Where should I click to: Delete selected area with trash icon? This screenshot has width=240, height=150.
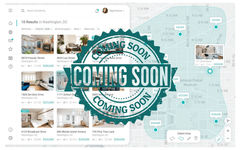click(196, 138)
